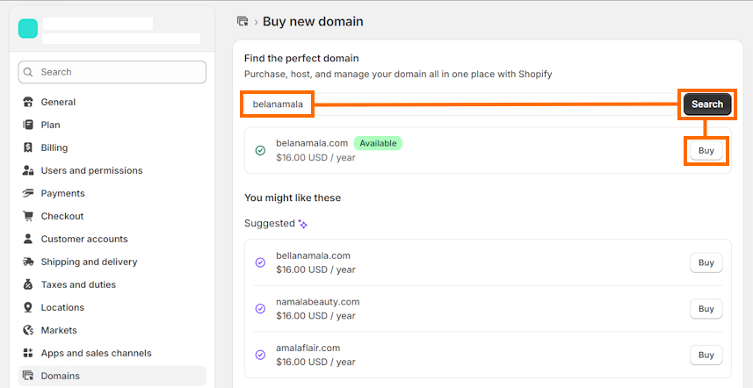
Task: Buy the namalabeauty.com domain
Action: click(x=706, y=309)
